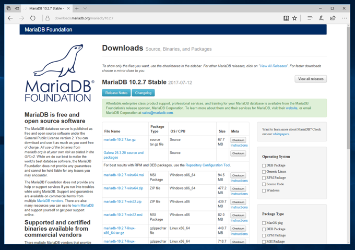Viewport: 355px width, 250px height.
Task: Open tabs you've set aside icon
Action: 8,8
